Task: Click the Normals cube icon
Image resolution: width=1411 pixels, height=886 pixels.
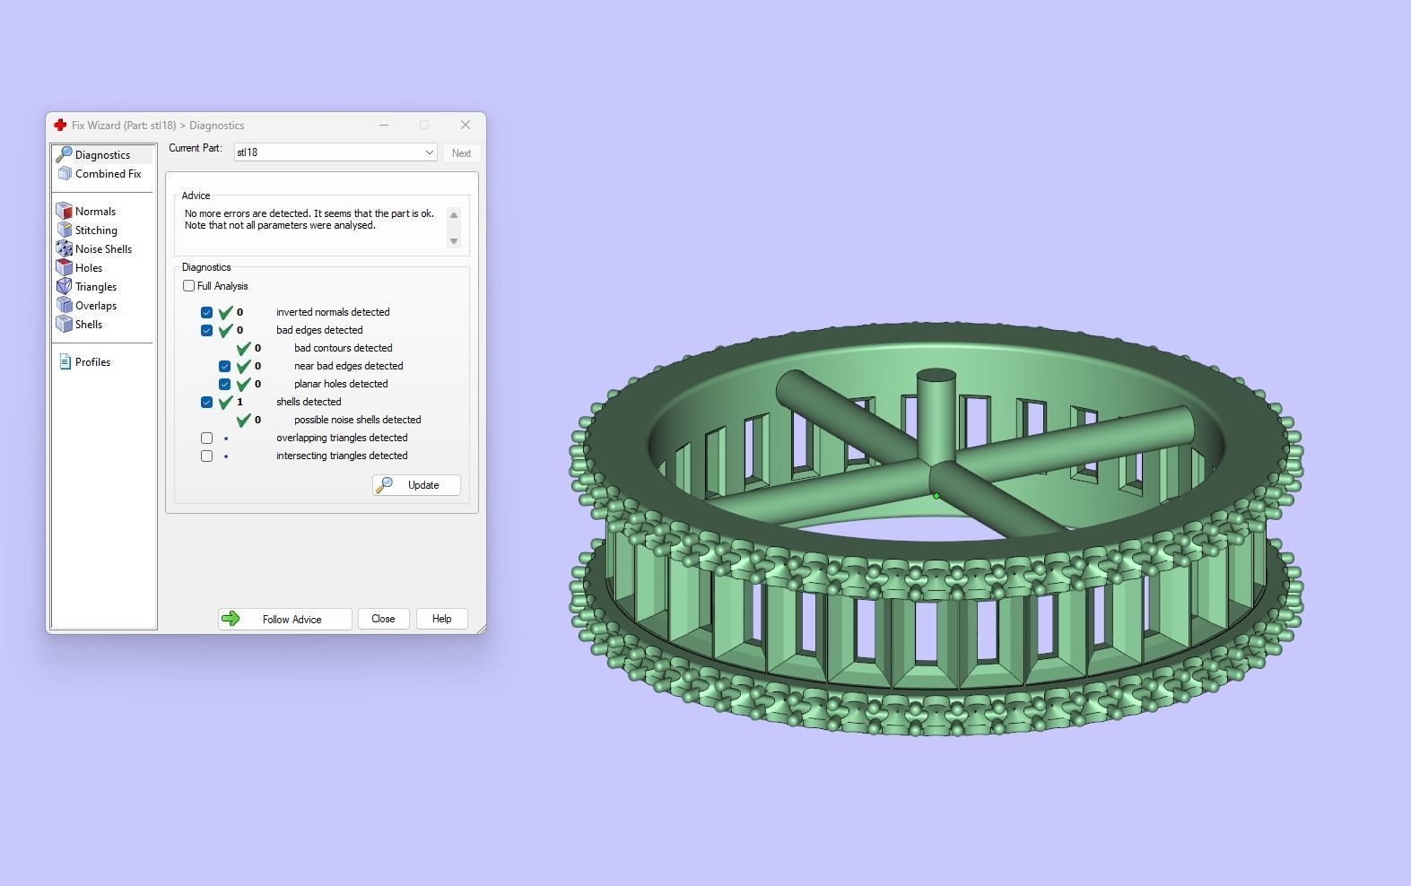Action: (64, 212)
